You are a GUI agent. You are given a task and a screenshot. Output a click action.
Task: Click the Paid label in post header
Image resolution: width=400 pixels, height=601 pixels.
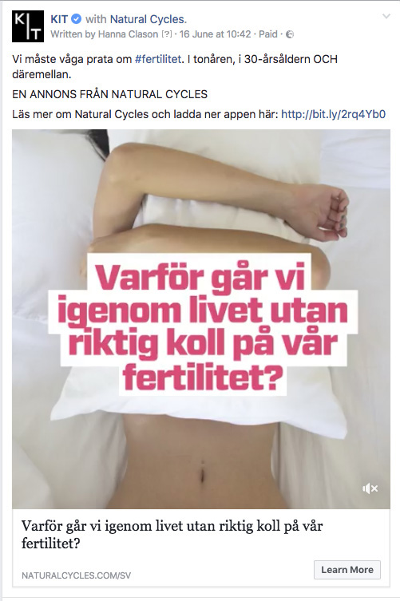point(268,34)
